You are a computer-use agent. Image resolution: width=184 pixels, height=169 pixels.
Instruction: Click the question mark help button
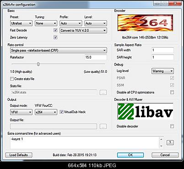(x=170, y=142)
